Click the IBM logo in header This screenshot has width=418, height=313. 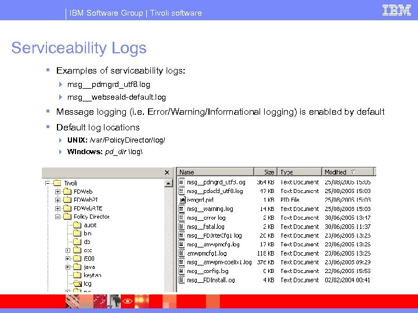pyautogui.click(x=397, y=10)
